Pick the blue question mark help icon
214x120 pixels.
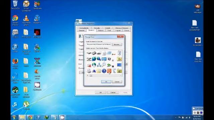[104, 71]
